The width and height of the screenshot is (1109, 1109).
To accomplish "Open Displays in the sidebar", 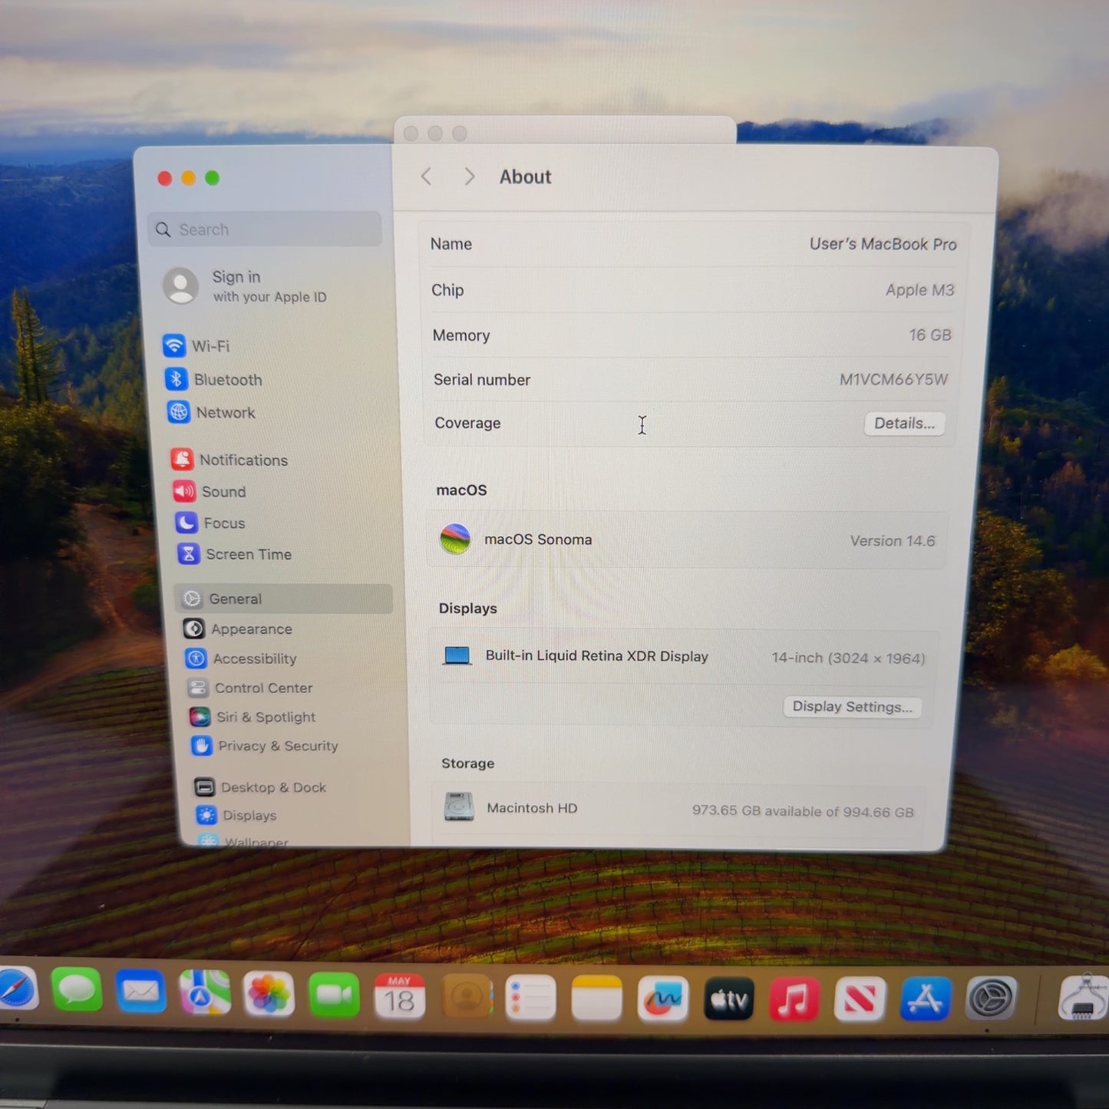I will coord(236,815).
